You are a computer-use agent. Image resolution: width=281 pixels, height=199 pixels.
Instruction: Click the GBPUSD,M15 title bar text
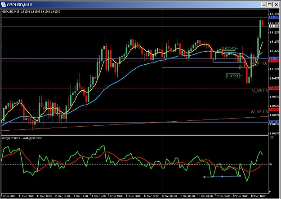pos(19,4)
